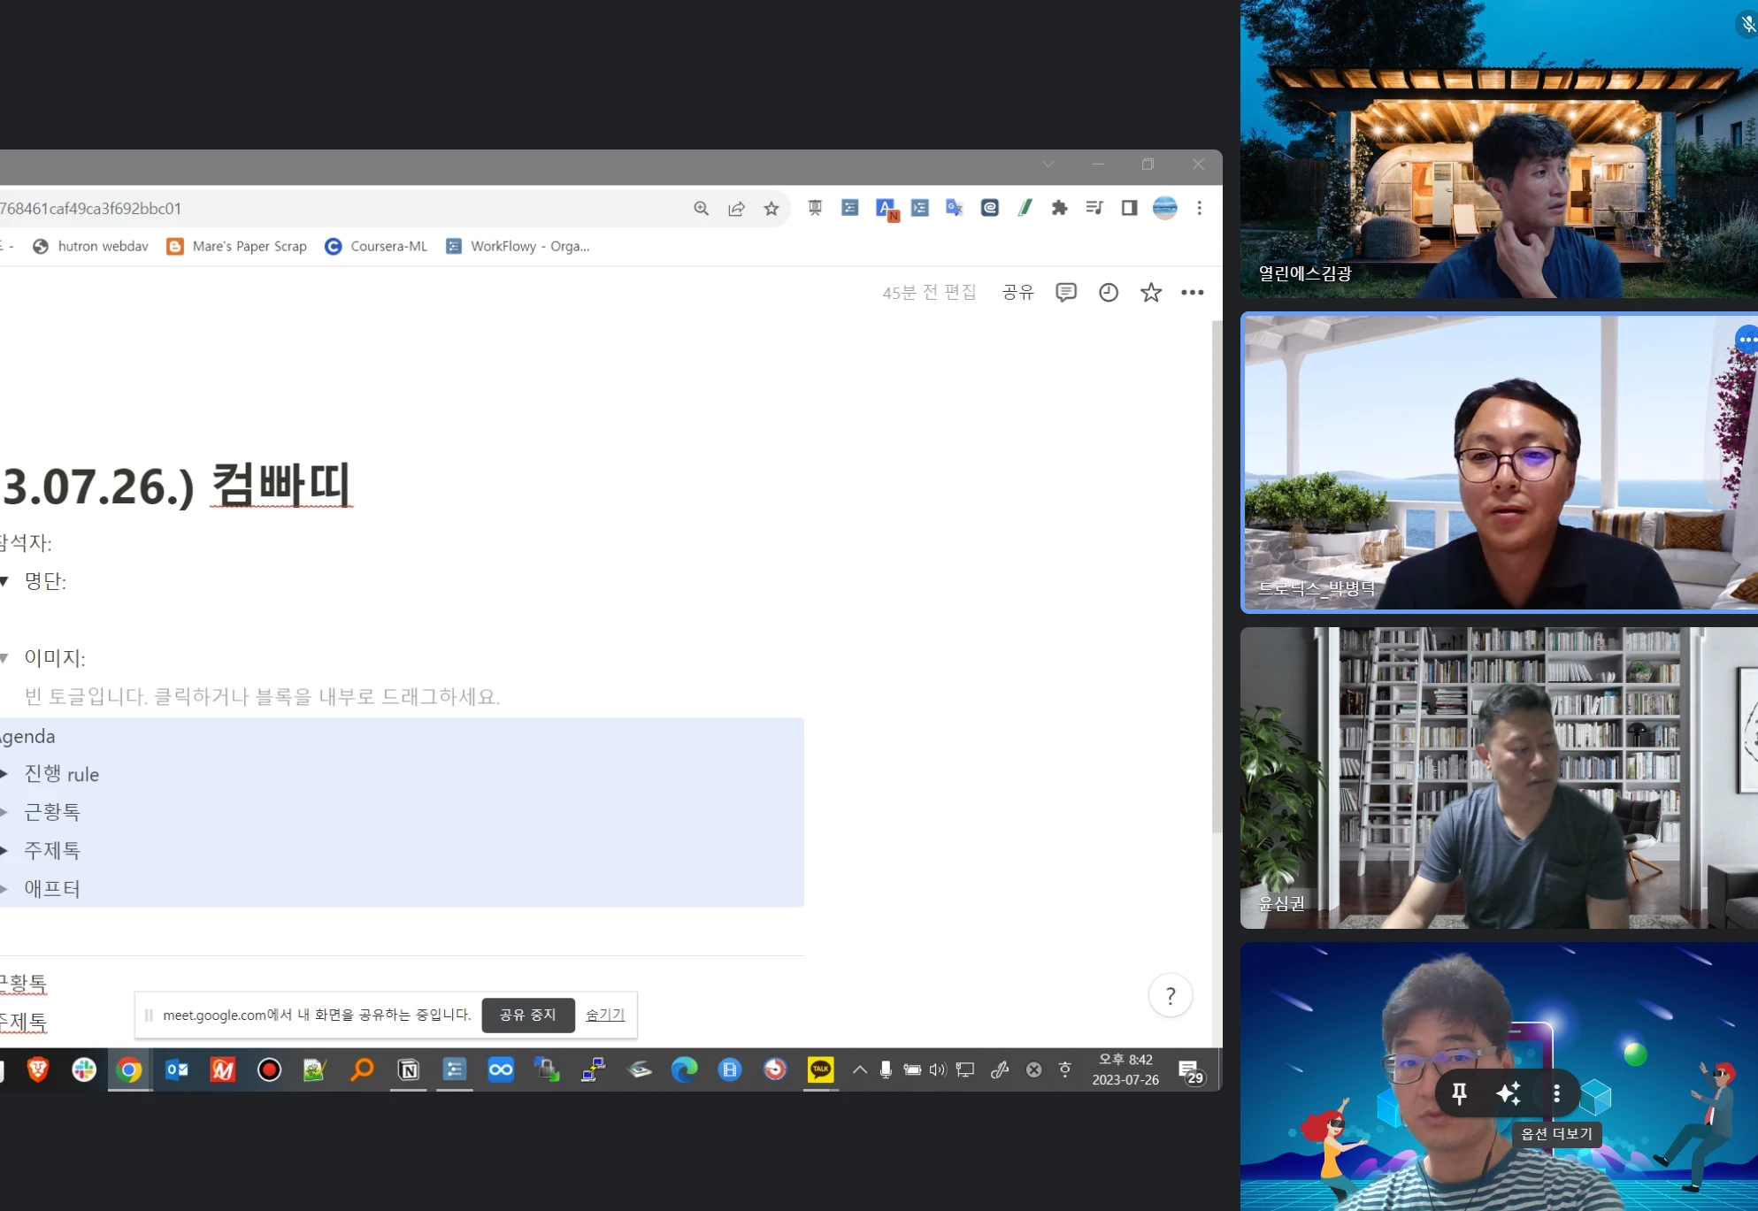Show hidden system tray icons chevron
The height and width of the screenshot is (1211, 1758).
tap(859, 1069)
